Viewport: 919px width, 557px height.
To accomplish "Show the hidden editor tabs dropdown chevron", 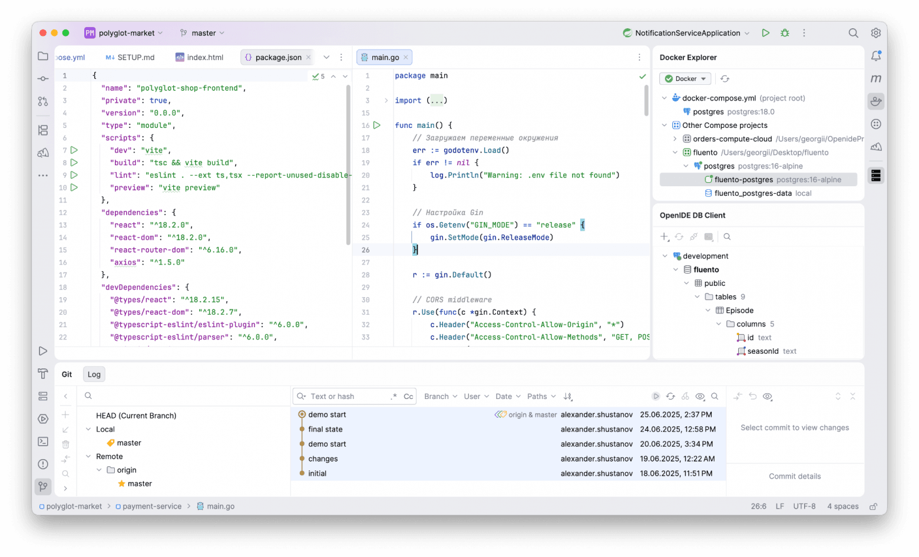I will pos(326,57).
